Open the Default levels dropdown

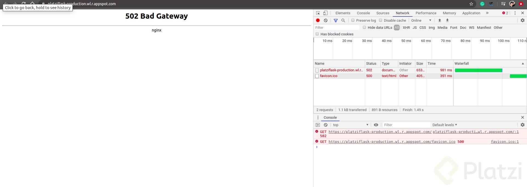pyautogui.click(x=445, y=125)
